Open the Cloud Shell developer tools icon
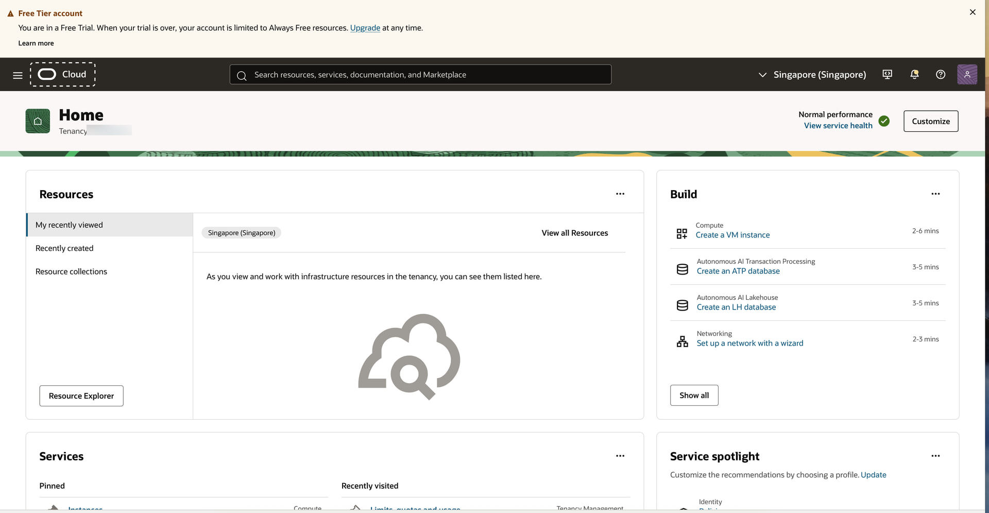 tap(887, 75)
